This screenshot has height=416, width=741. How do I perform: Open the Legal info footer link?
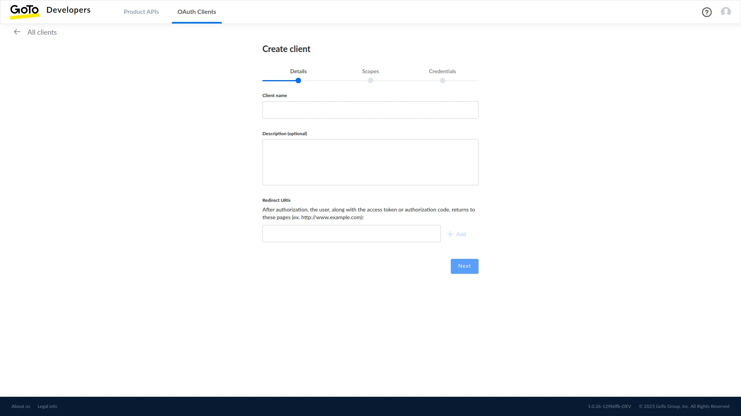coord(47,406)
